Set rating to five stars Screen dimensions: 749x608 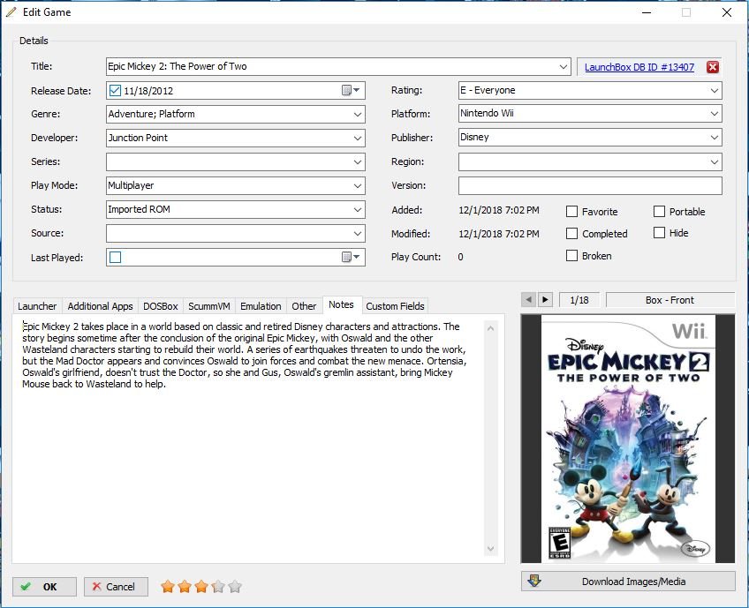235,587
